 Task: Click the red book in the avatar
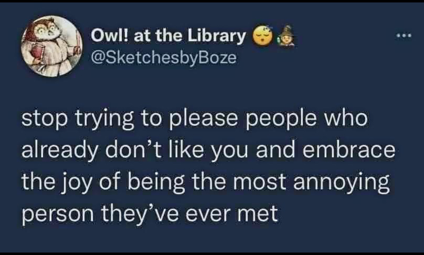pos(36,51)
